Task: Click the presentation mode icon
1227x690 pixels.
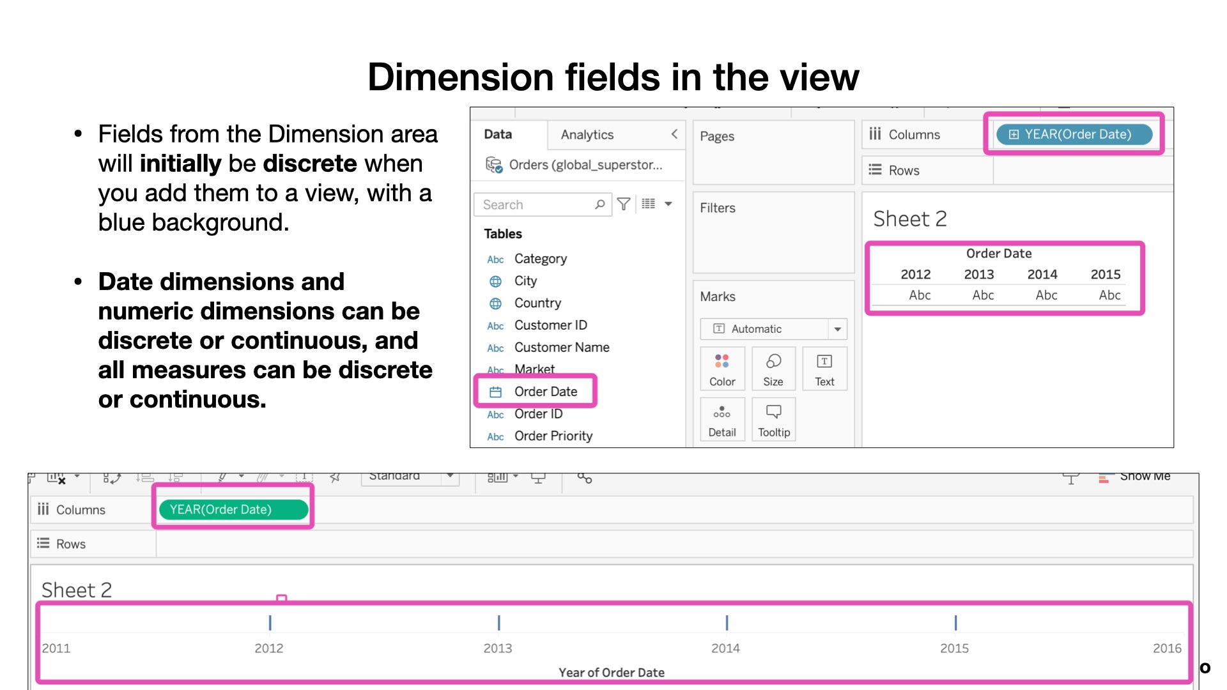Action: click(x=538, y=478)
